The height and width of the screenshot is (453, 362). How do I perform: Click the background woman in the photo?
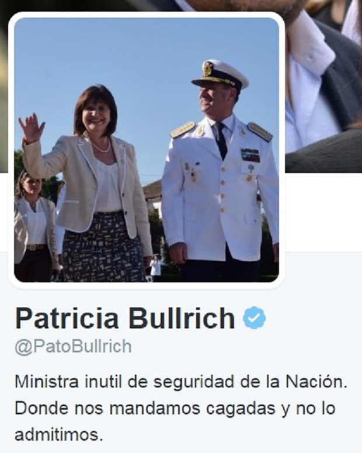(x=34, y=227)
